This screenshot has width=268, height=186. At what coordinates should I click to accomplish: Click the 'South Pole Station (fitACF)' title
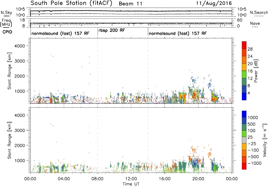pyautogui.click(x=71, y=3)
